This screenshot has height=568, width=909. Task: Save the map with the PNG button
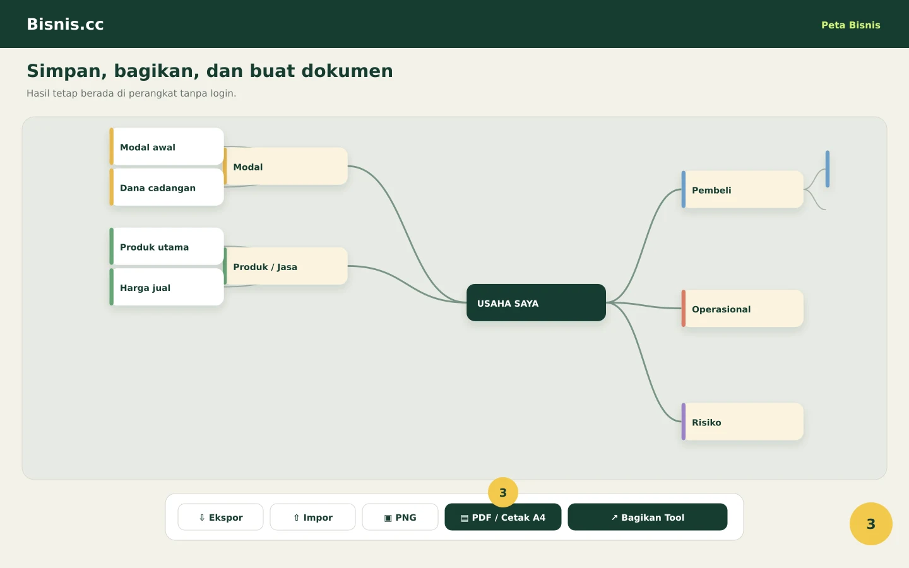400,517
